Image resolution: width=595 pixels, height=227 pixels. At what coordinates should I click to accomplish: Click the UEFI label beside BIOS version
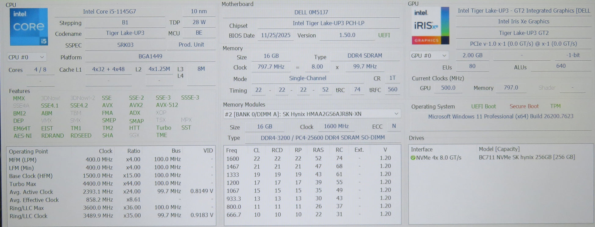click(x=384, y=35)
